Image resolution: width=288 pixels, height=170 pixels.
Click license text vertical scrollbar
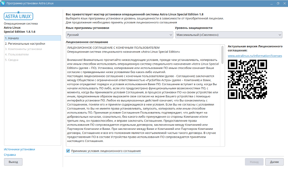(x=222, y=53)
